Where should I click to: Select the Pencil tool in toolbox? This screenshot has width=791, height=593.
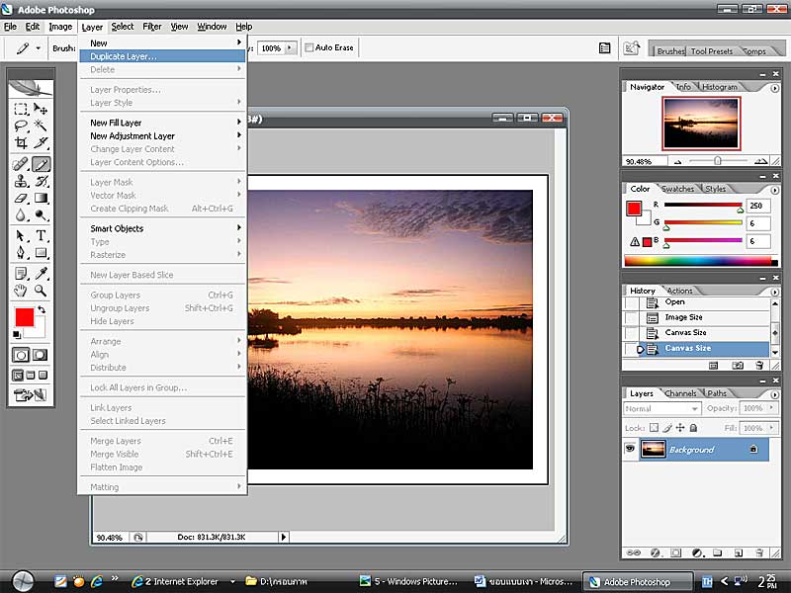41,164
